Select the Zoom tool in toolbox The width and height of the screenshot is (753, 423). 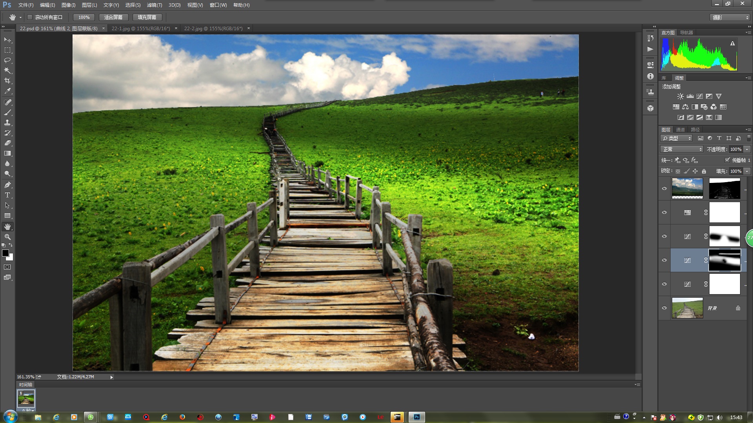coord(7,237)
